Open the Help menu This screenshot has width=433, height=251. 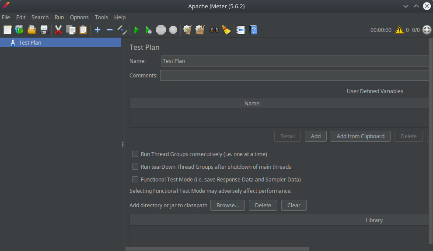tap(120, 17)
